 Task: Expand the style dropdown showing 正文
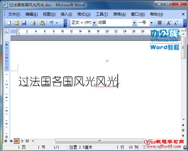[94, 23]
